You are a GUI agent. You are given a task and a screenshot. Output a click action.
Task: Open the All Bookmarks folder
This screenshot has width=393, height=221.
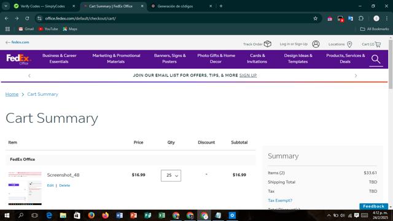point(375,29)
